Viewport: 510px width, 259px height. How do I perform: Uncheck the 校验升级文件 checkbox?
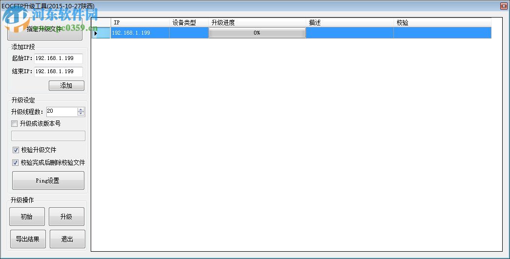pyautogui.click(x=16, y=150)
